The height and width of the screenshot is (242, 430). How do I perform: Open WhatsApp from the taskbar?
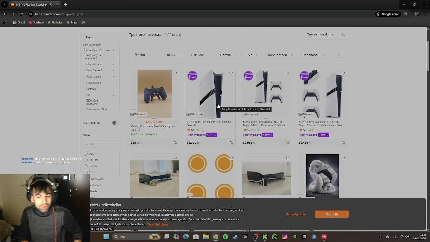(x=275, y=237)
